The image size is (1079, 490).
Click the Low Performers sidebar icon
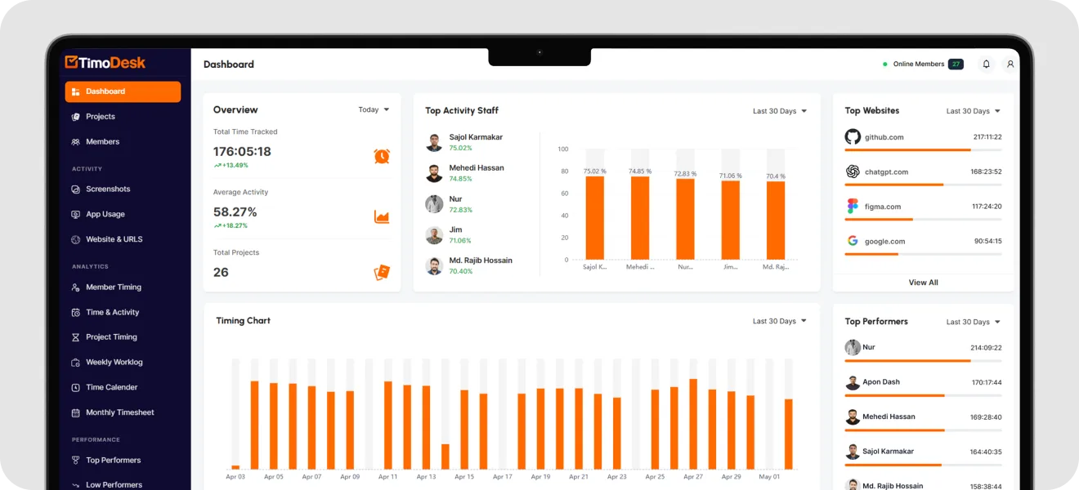(75, 485)
